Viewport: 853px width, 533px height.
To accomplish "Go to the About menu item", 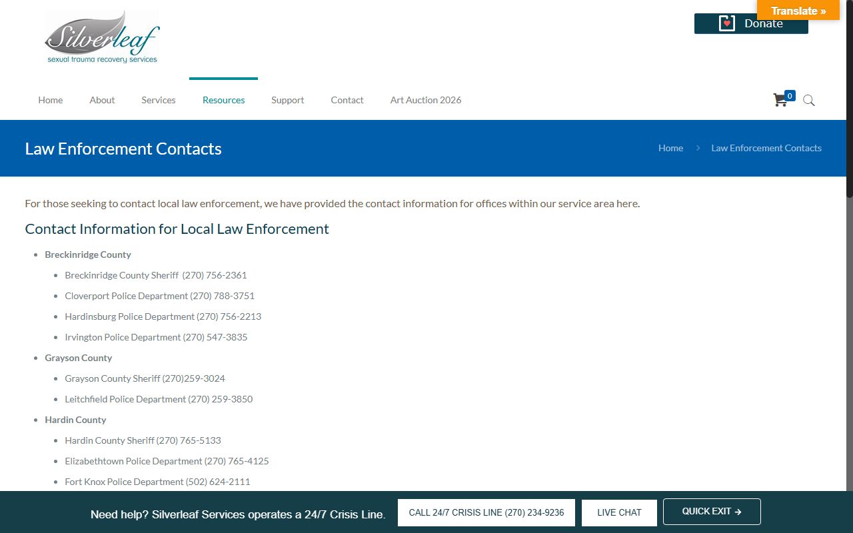I will click(x=102, y=100).
